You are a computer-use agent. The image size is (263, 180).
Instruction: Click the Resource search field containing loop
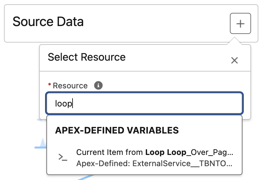click(144, 104)
